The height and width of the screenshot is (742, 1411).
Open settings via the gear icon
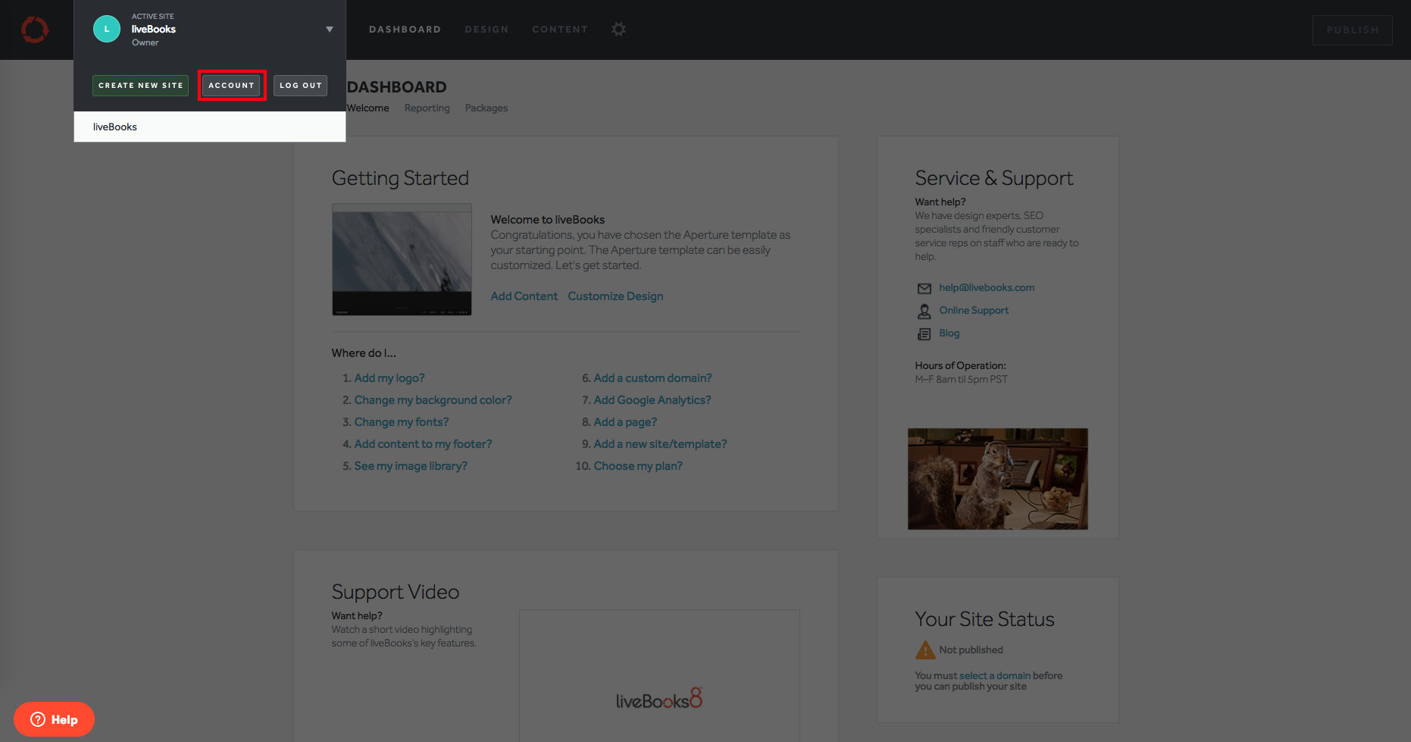618,30
